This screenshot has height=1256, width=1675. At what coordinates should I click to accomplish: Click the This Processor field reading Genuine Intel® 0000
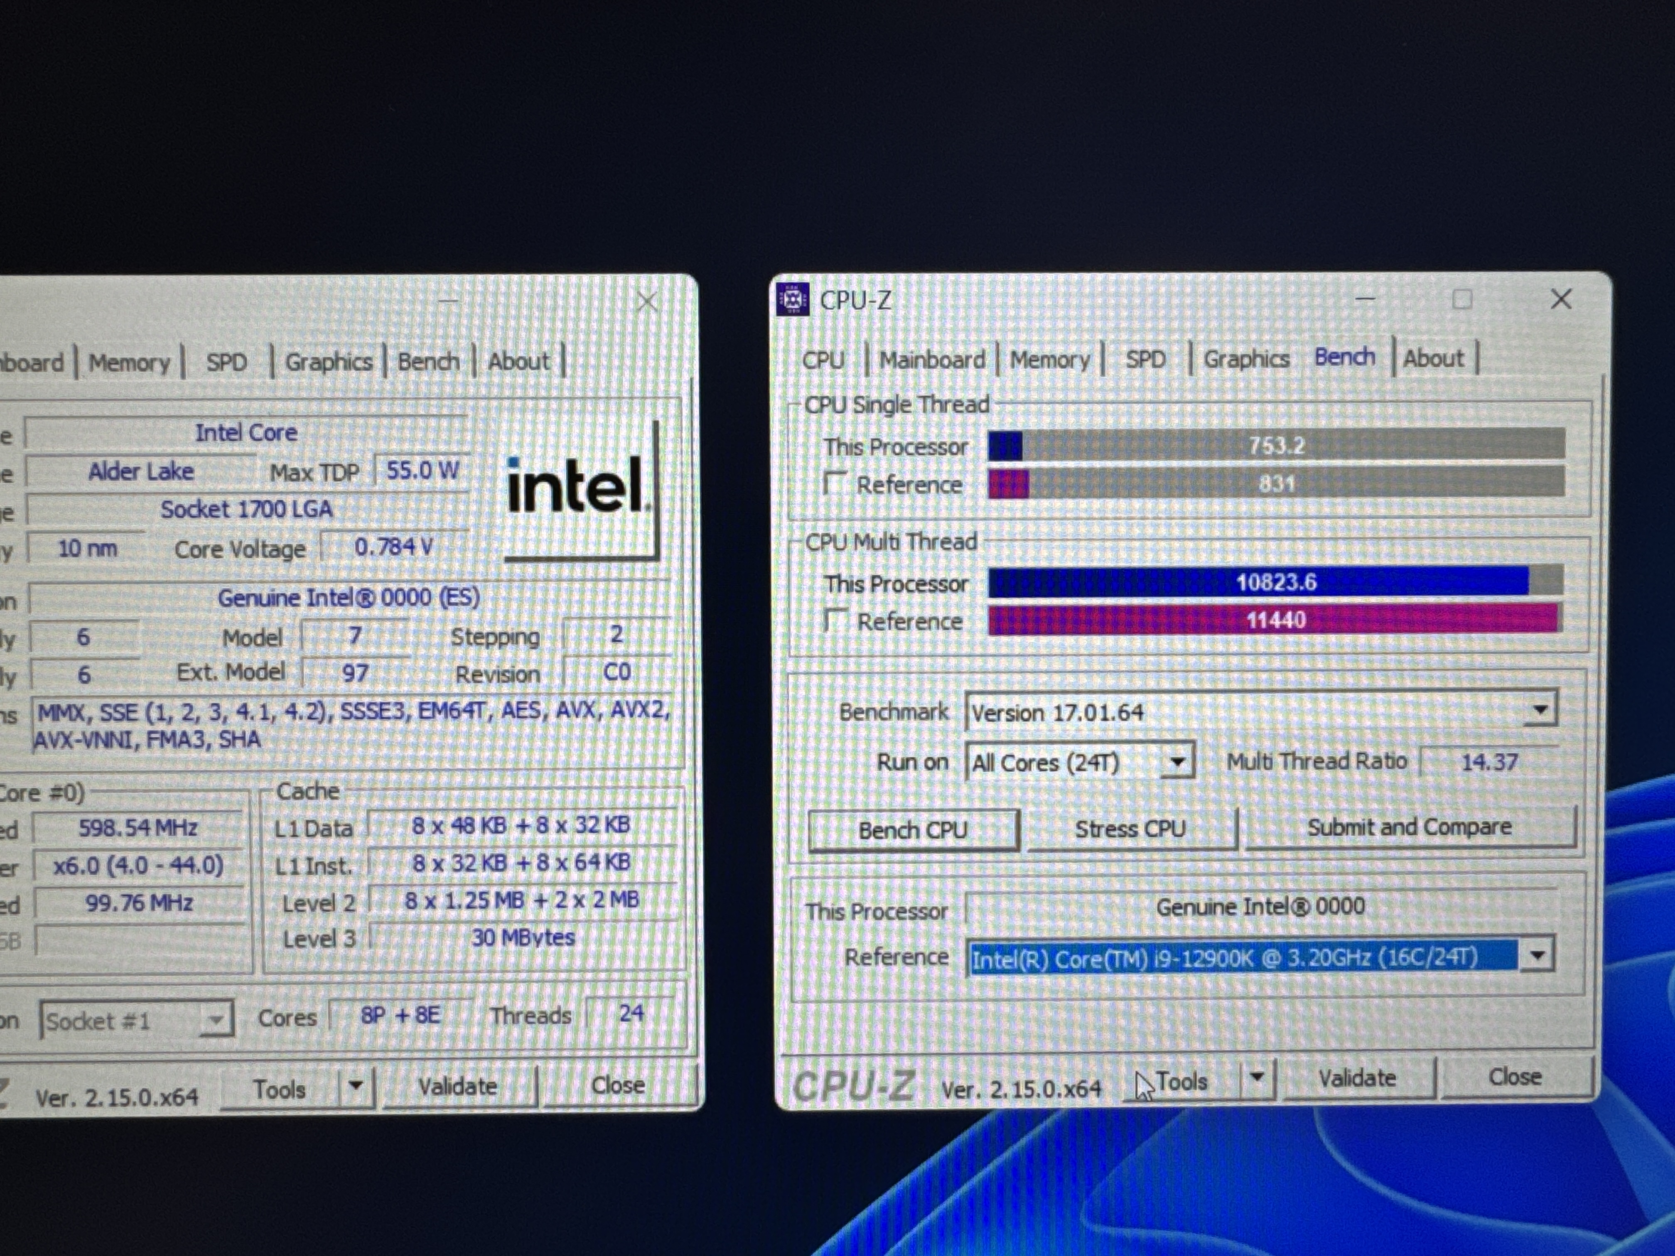tap(1261, 906)
